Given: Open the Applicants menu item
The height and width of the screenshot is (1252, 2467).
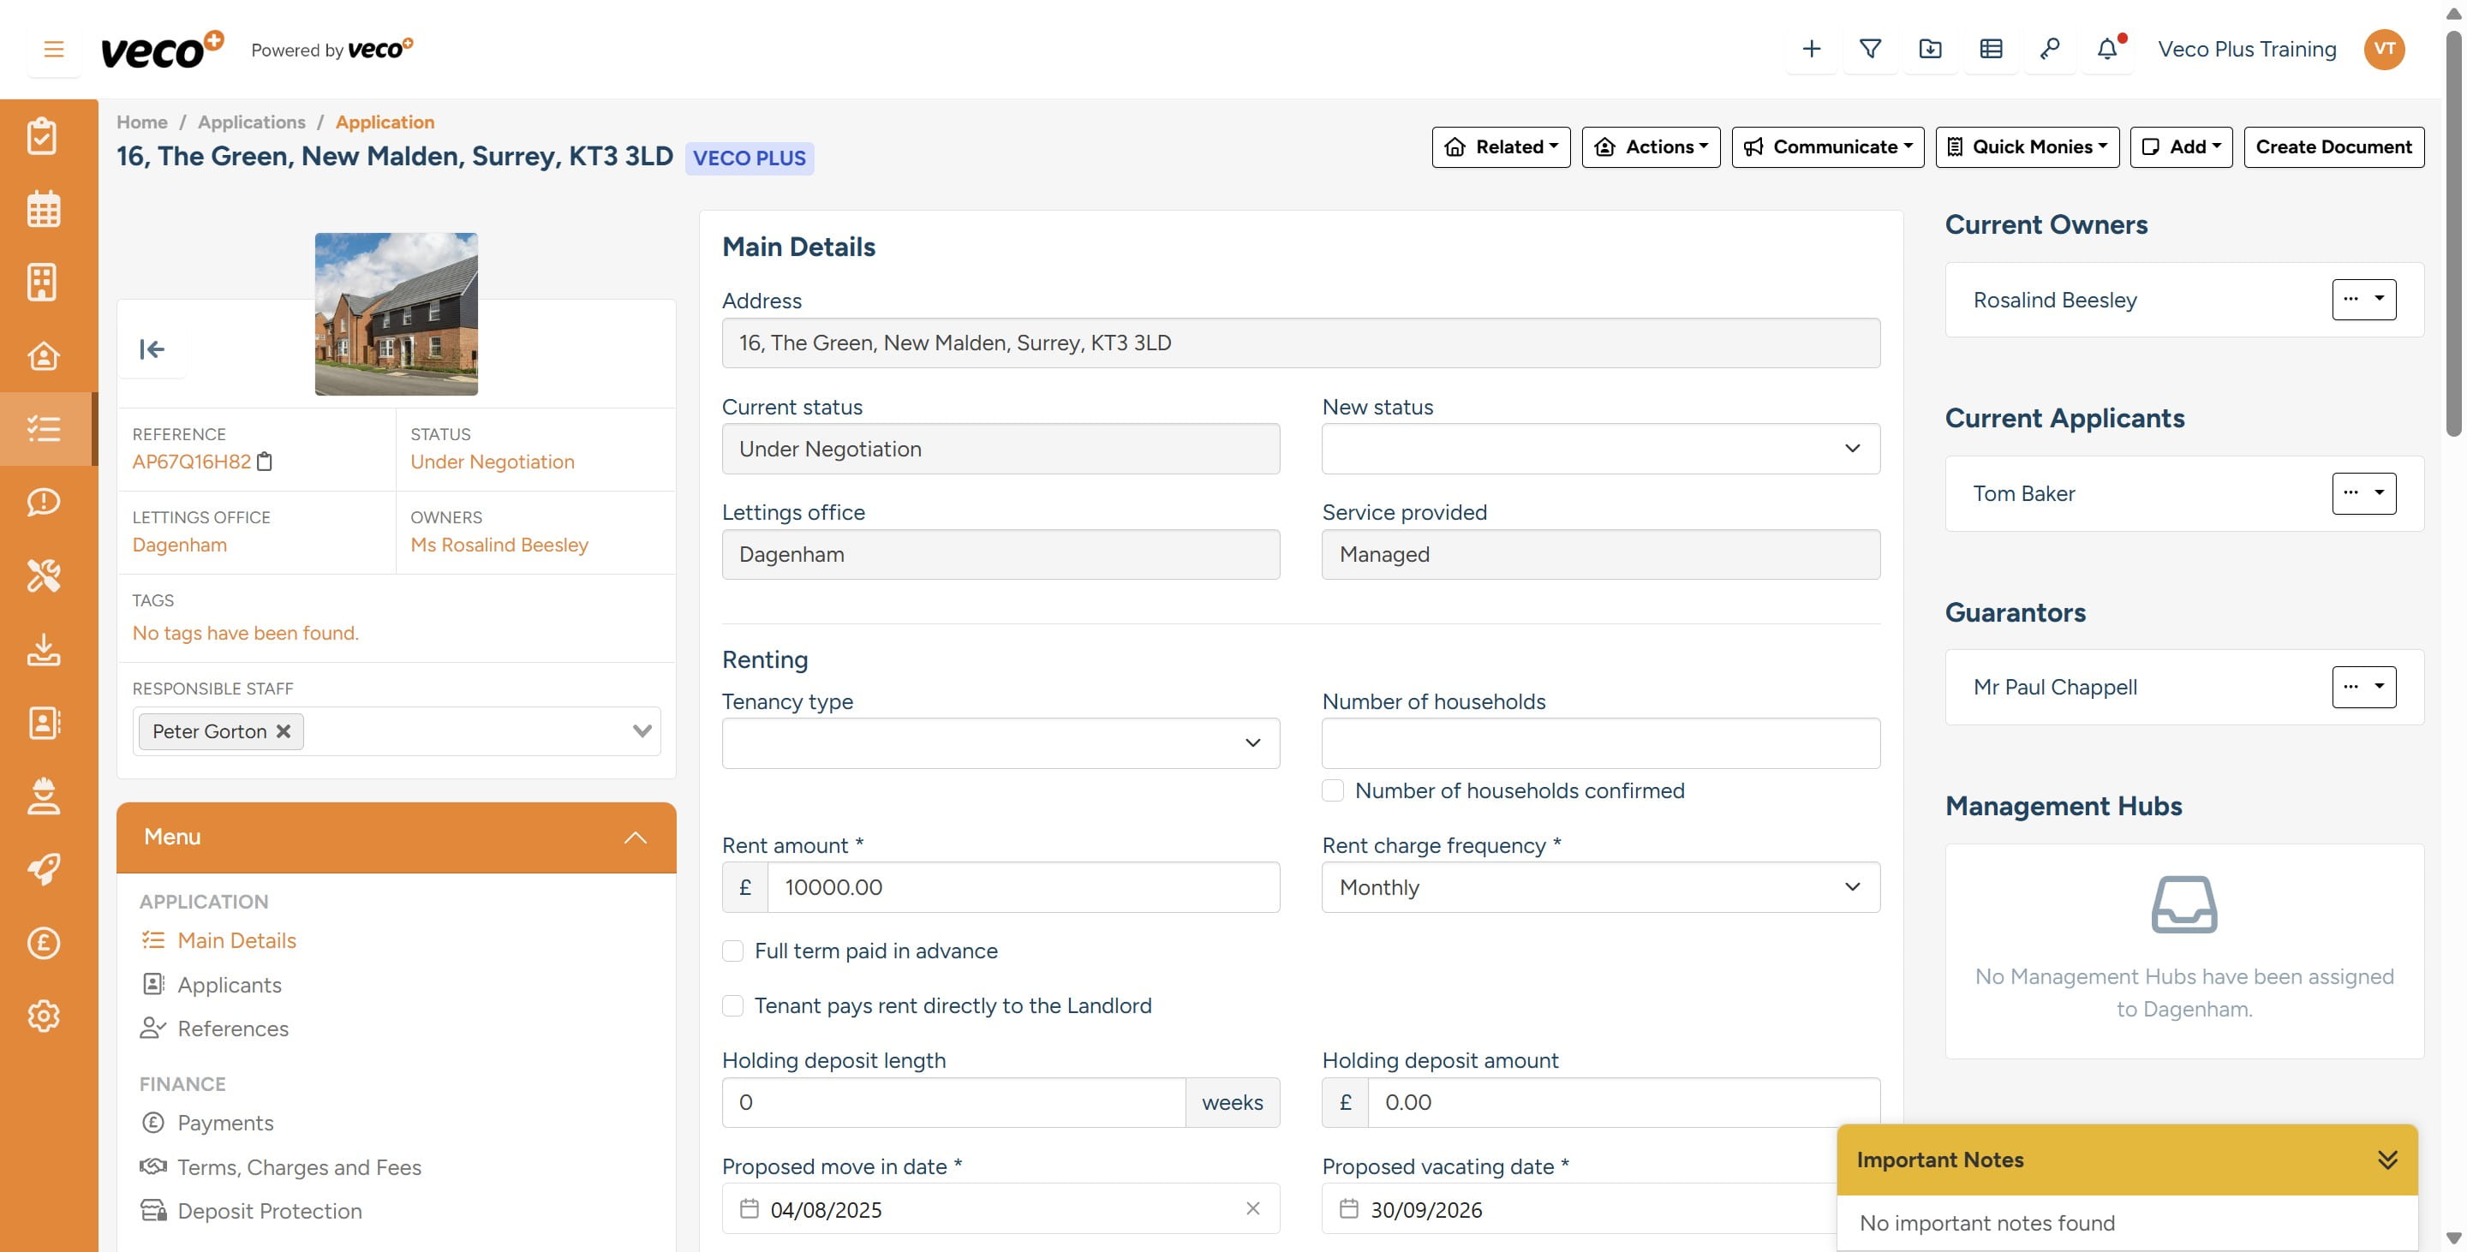Looking at the screenshot, I should (x=229, y=984).
